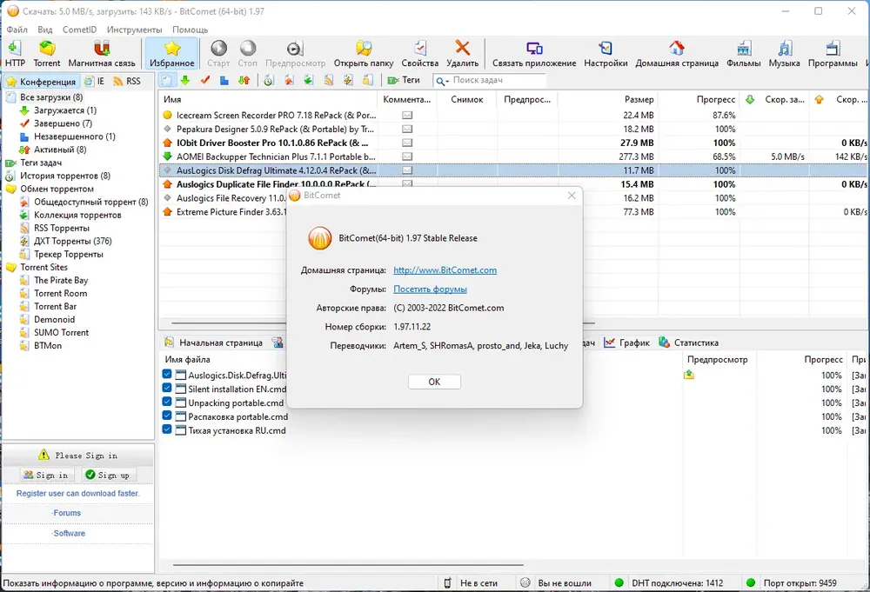Click DHT подключена: 1412 status indicator
This screenshot has width=870, height=592.
point(668,582)
